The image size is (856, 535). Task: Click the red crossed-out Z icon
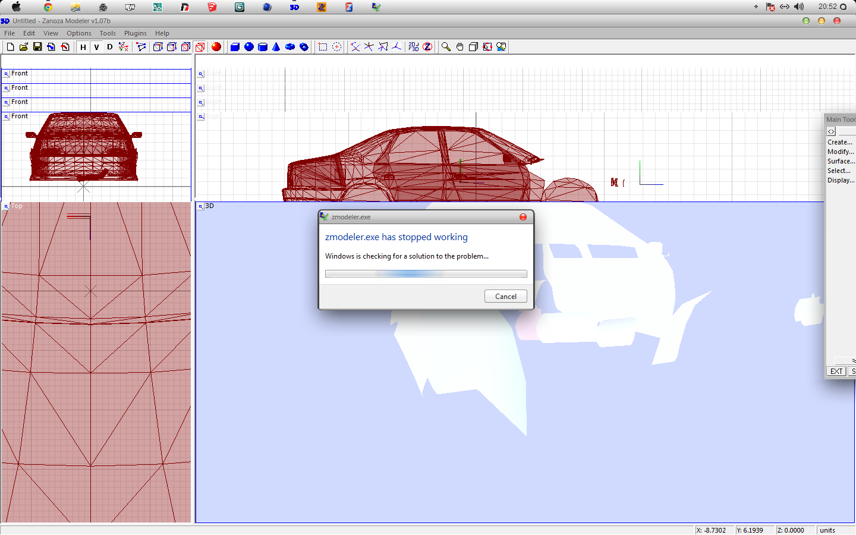click(x=427, y=47)
